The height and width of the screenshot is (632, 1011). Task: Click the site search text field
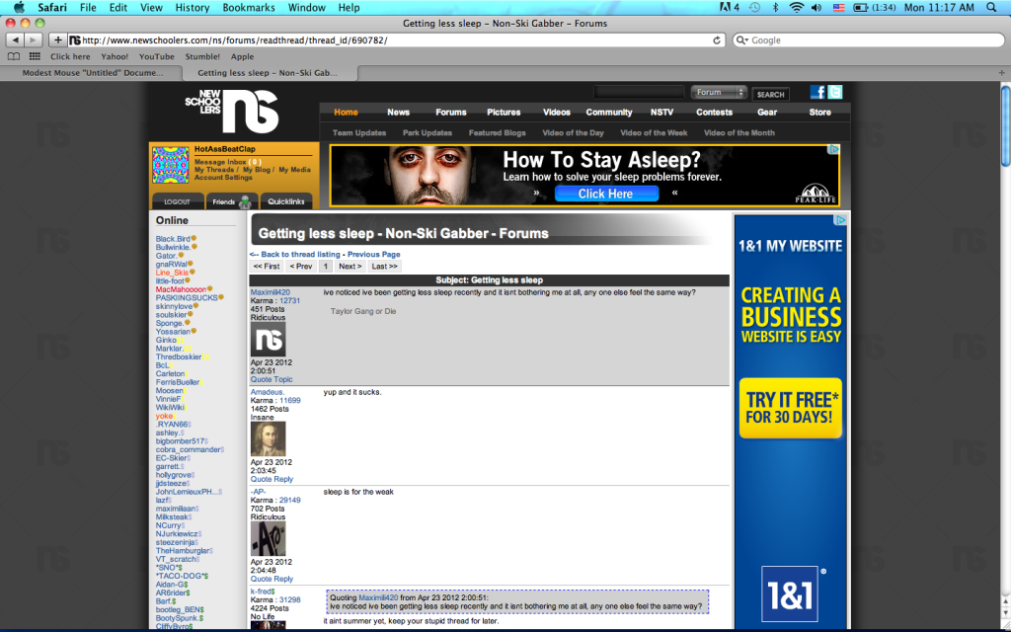[x=642, y=93]
